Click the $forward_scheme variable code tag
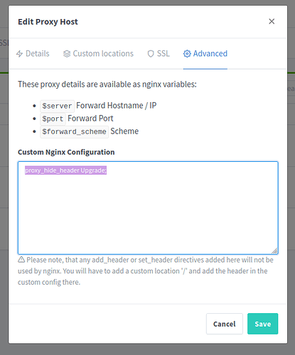Image resolution: width=295 pixels, height=355 pixels. [x=74, y=131]
